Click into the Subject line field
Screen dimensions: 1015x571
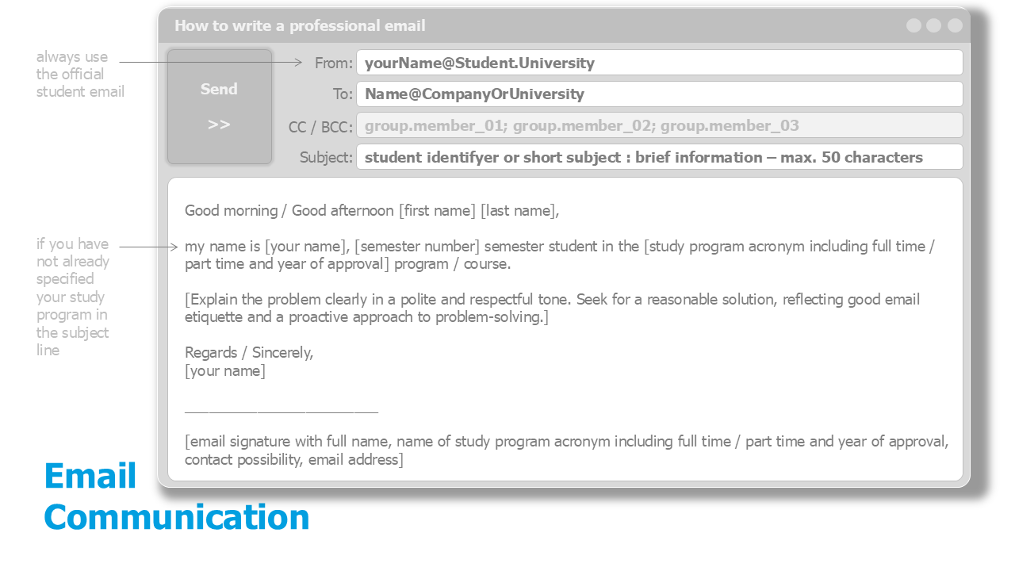tap(659, 157)
